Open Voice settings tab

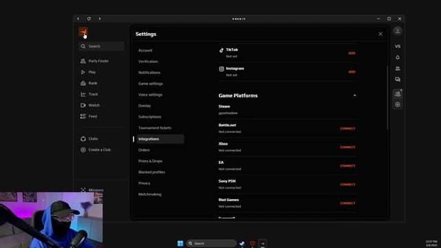click(150, 95)
